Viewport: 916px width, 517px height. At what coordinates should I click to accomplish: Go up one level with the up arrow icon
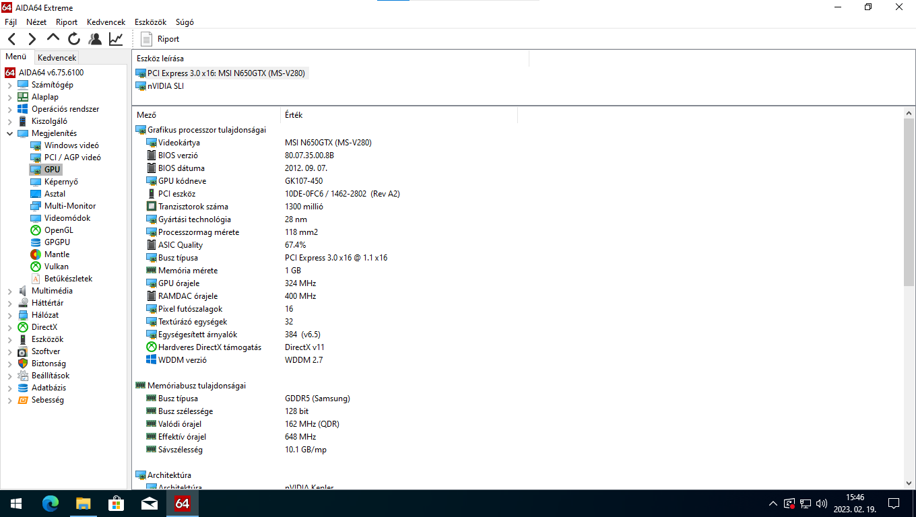53,38
